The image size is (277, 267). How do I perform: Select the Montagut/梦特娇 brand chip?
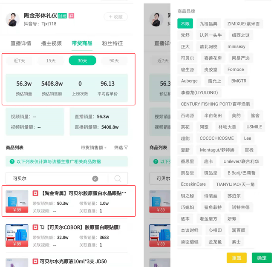tap(217, 150)
